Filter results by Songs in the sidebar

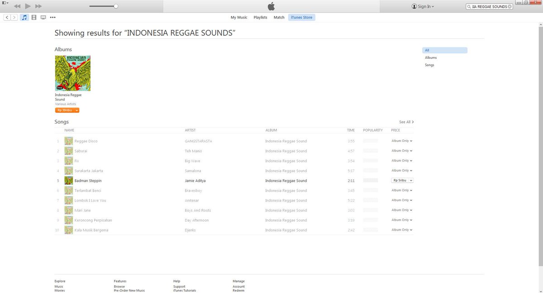[429, 65]
